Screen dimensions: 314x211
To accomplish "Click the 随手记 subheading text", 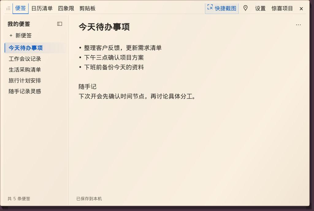I will click(87, 87).
